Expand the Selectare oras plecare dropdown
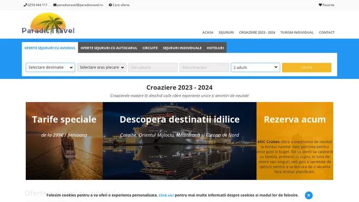 click(101, 67)
